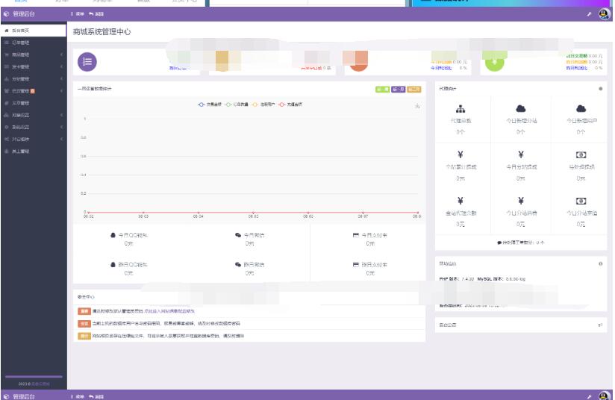This screenshot has height=400, width=615.
Task: Click the green circular arrow icon in stat card
Action: [x=495, y=63]
